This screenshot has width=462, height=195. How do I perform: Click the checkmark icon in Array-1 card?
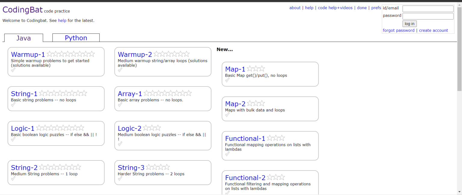120,105
